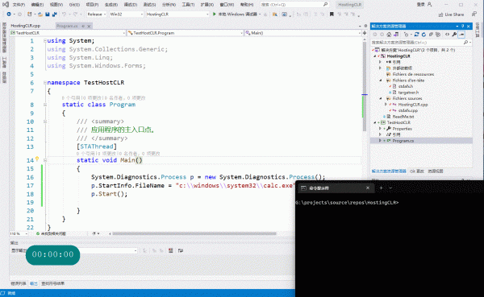Switch to the Find Symbol Results tab at bottom
This screenshot has width=484, height=297.
click(x=53, y=283)
